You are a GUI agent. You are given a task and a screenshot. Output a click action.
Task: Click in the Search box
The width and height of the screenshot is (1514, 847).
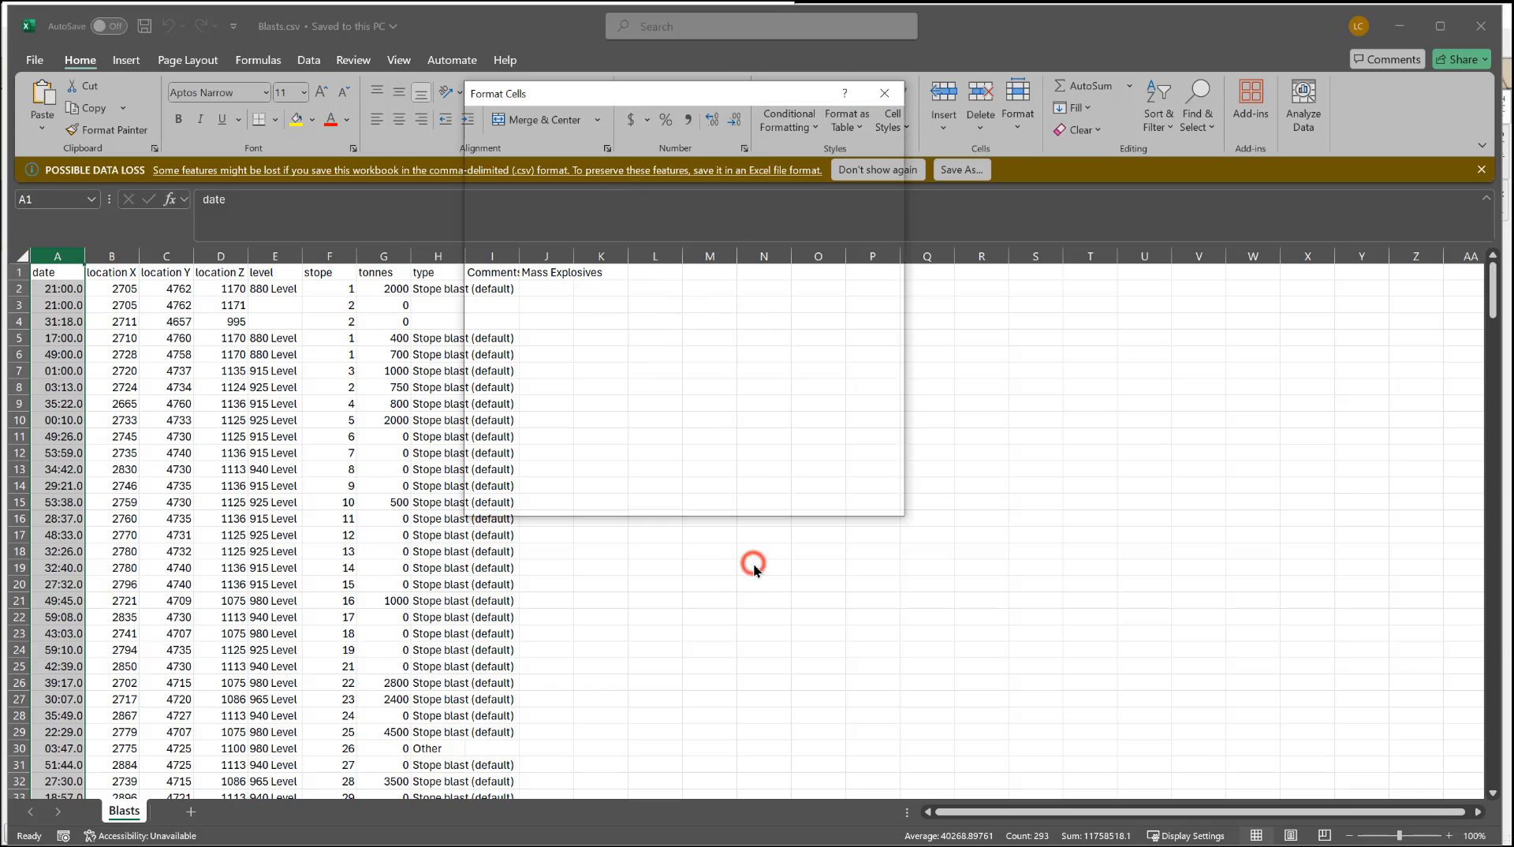[761, 26]
